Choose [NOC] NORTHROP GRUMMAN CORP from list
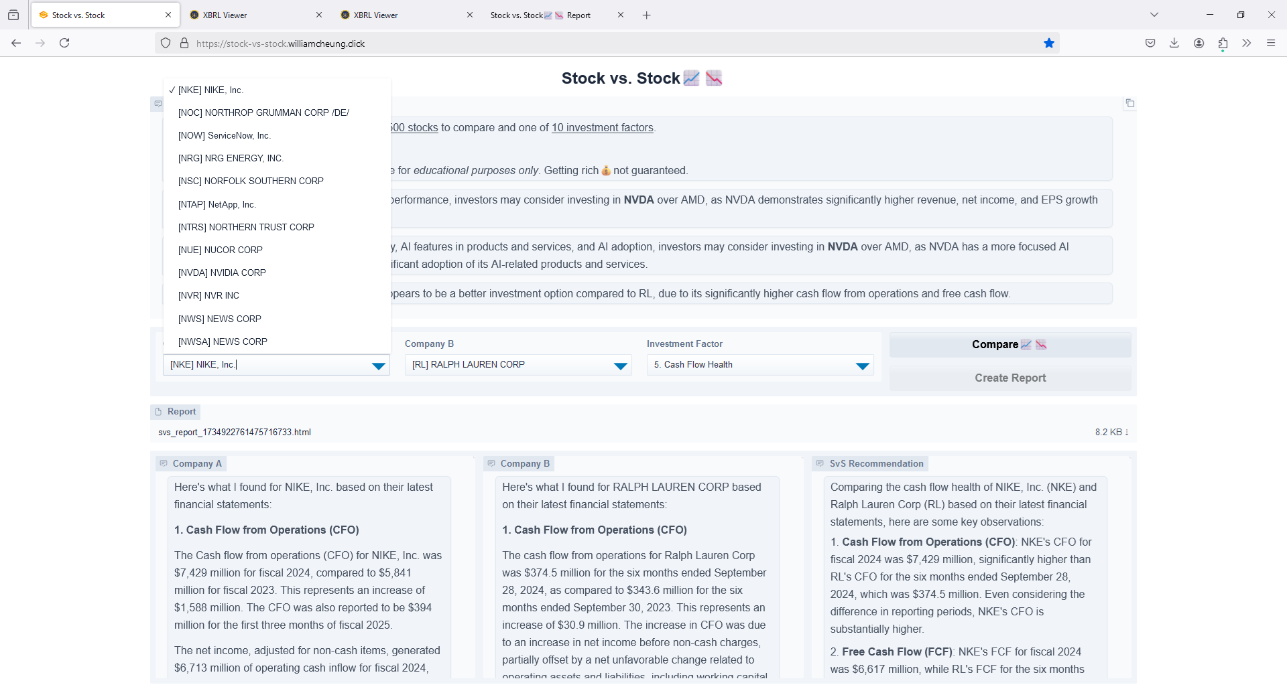This screenshot has width=1287, height=691. pyautogui.click(x=277, y=112)
